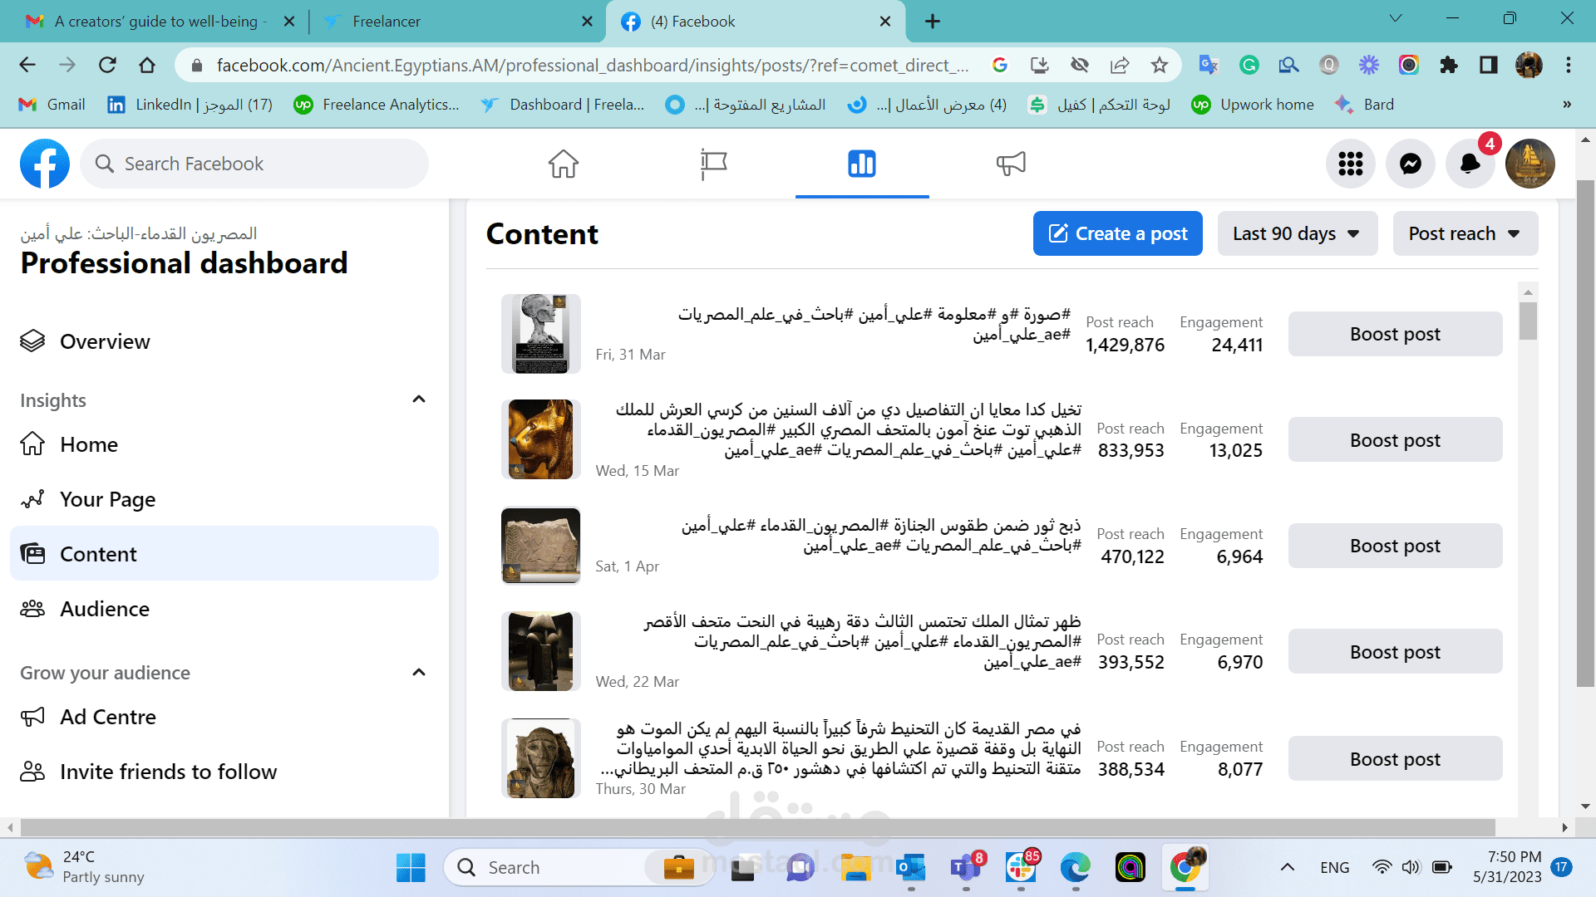Bookmark this page with the star
This screenshot has height=897, width=1596.
(x=1159, y=65)
